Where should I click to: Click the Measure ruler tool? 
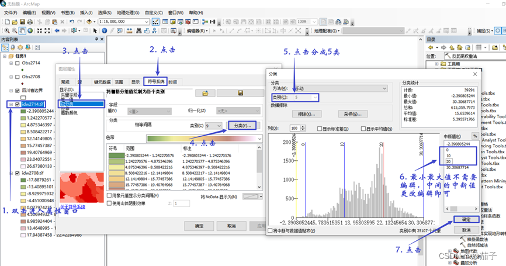pyautogui.click(x=129, y=30)
